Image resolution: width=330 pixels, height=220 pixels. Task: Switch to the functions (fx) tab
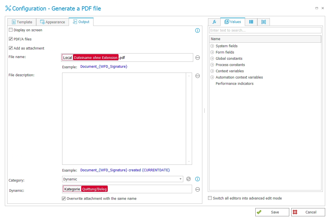coord(214,22)
